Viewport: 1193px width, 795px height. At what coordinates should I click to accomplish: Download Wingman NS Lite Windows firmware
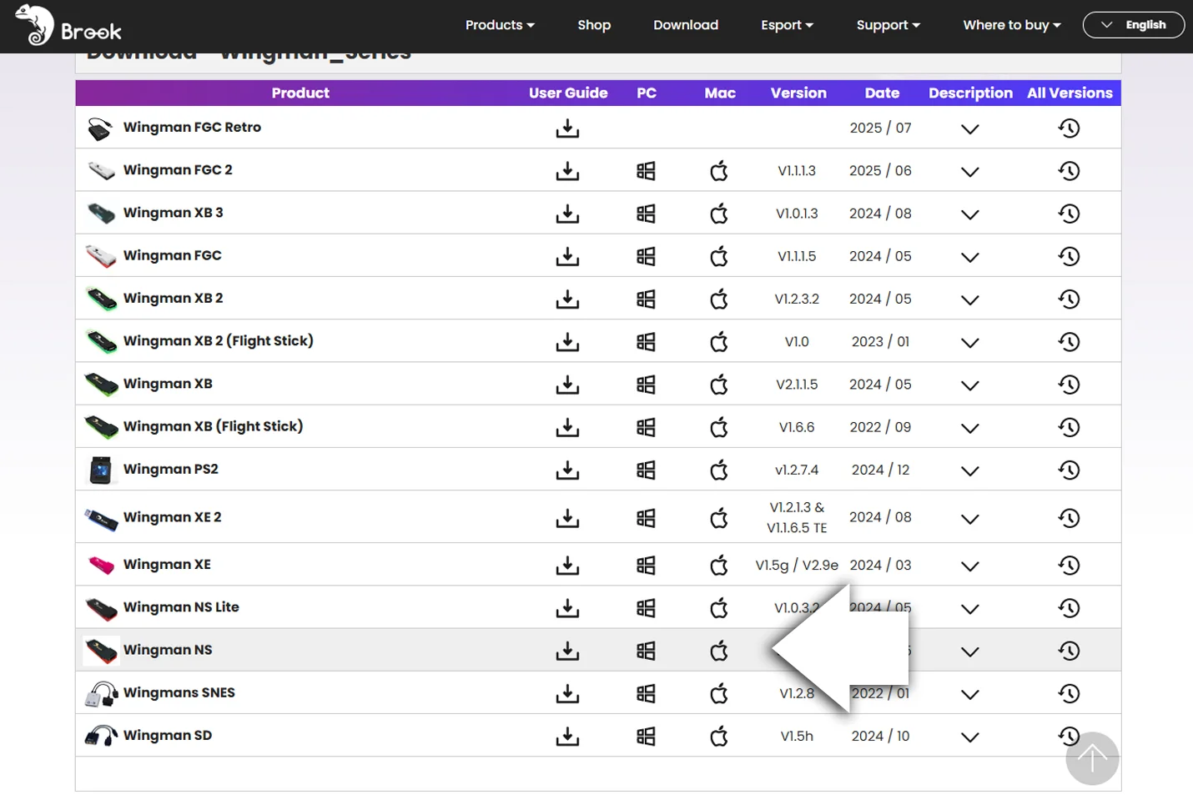coord(646,608)
